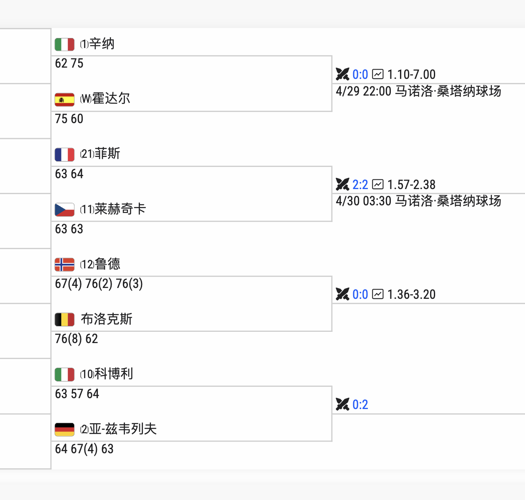Open the 2:2 head-to-head record link
Image resolution: width=525 pixels, height=500 pixels.
coord(360,185)
